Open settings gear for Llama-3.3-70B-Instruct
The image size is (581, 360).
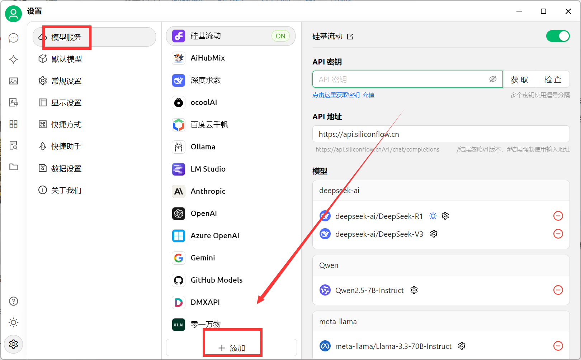462,346
